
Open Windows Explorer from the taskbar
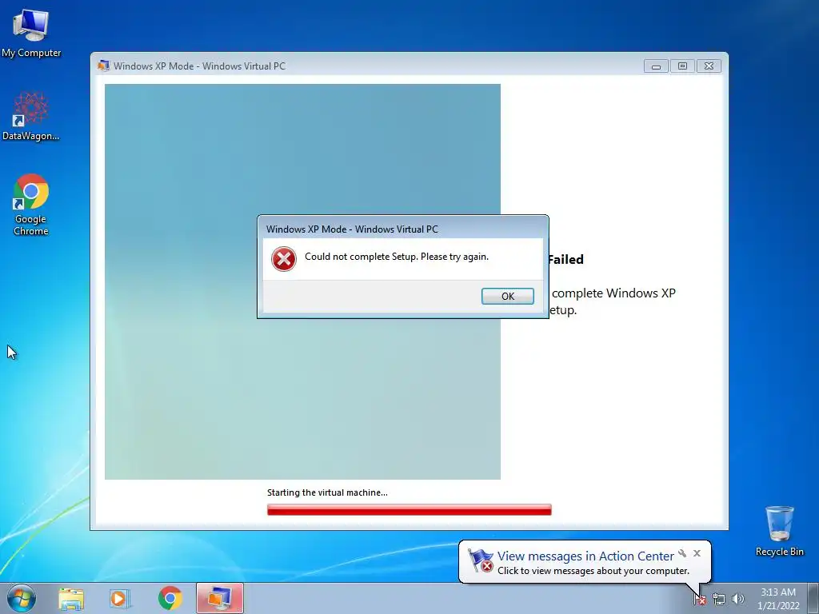point(71,598)
